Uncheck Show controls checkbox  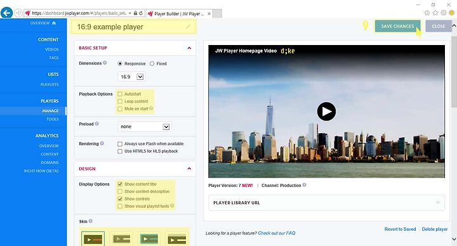pos(120,198)
